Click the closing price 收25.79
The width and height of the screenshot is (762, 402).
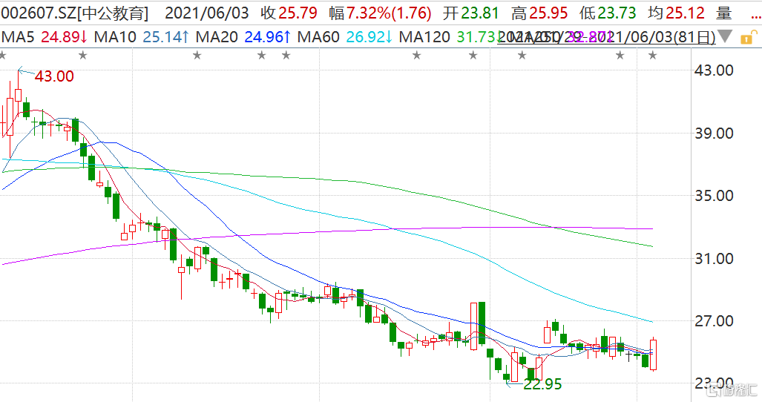[289, 13]
